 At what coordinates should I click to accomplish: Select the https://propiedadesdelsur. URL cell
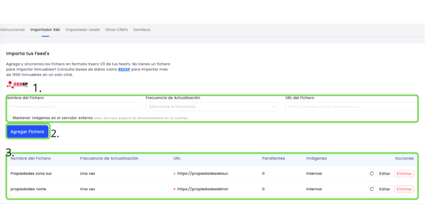[x=203, y=174]
